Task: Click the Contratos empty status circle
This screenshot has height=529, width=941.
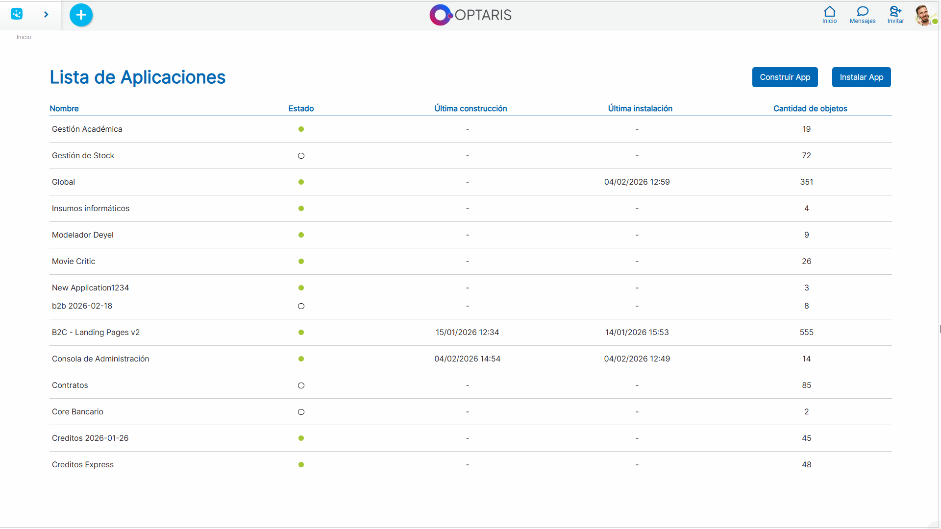Action: [x=301, y=385]
